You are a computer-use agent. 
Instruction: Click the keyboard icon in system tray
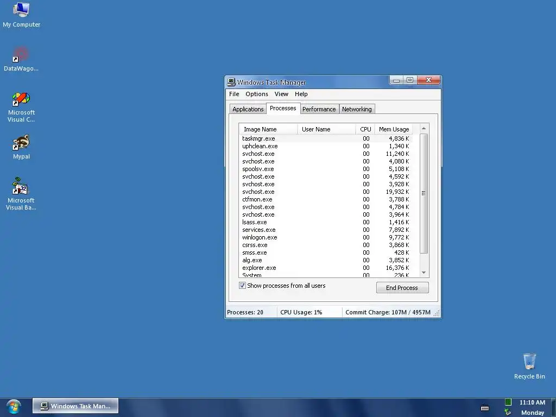pyautogui.click(x=485, y=408)
